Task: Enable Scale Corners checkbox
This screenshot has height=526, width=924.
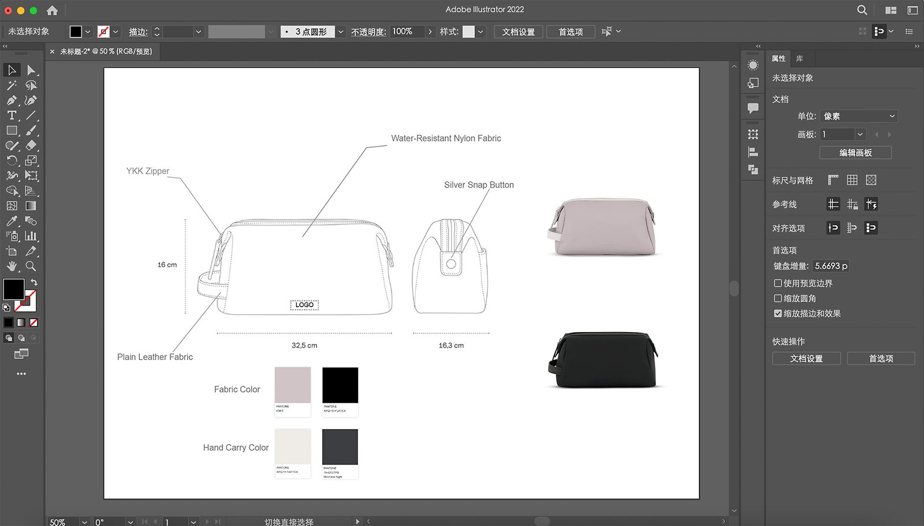Action: tap(778, 298)
